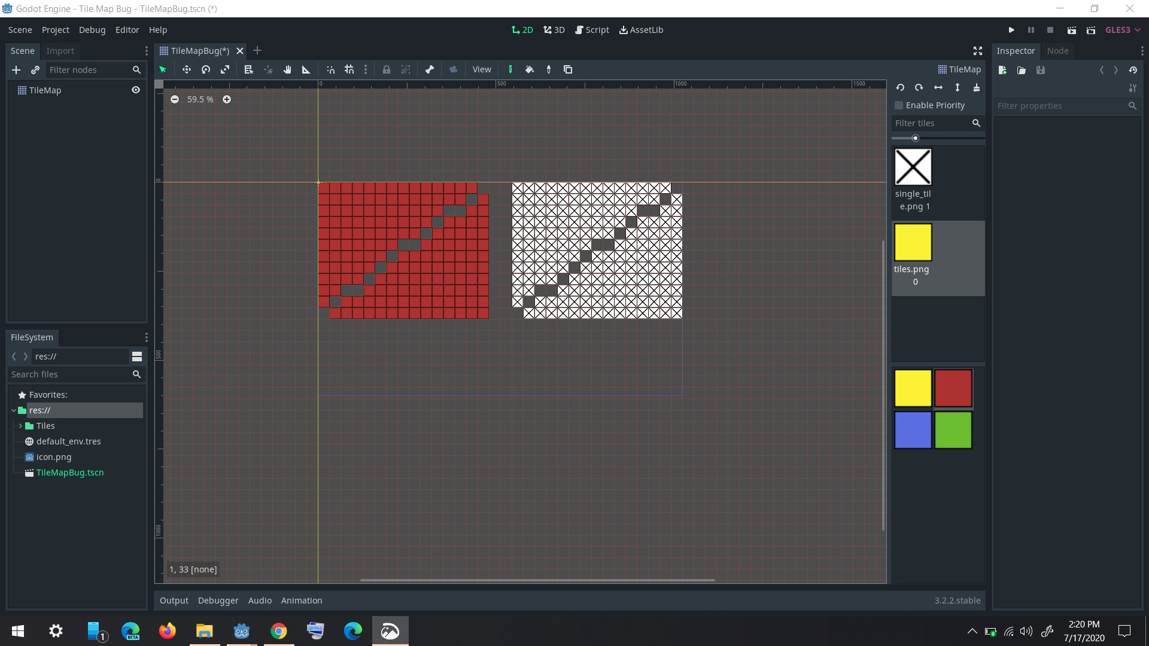Expand the Tiles folder in FileSystem
Screen dimensions: 1149x646
click(x=20, y=426)
